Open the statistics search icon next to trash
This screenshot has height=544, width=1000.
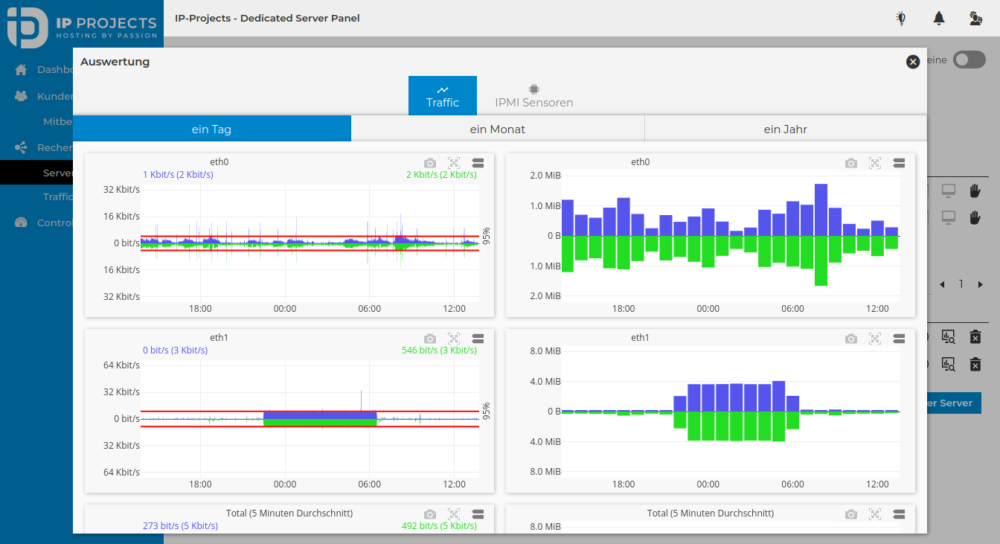(x=949, y=336)
